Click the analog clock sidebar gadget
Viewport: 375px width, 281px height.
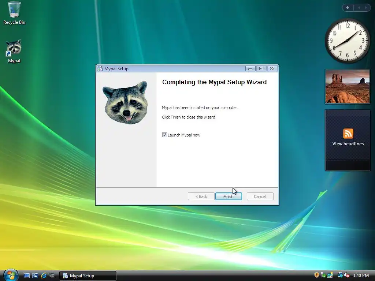click(x=347, y=41)
